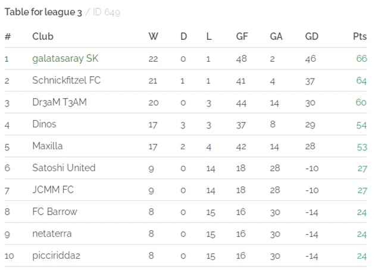Select Satoshi United club name
Screen dimensions: 381x270
[64, 168]
